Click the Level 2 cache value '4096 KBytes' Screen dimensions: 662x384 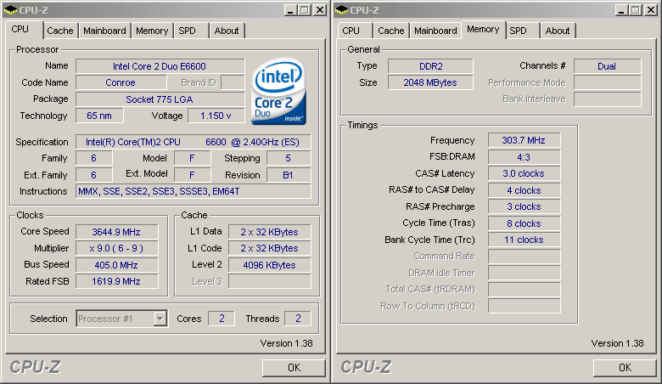269,265
